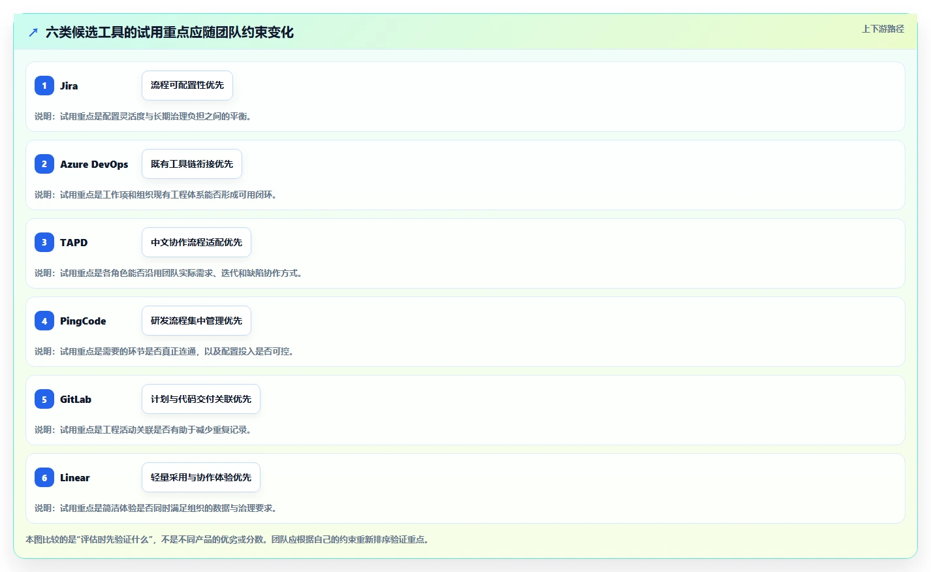Click the PingCode description about 环节连通
The height and width of the screenshot is (572, 931).
pos(165,351)
